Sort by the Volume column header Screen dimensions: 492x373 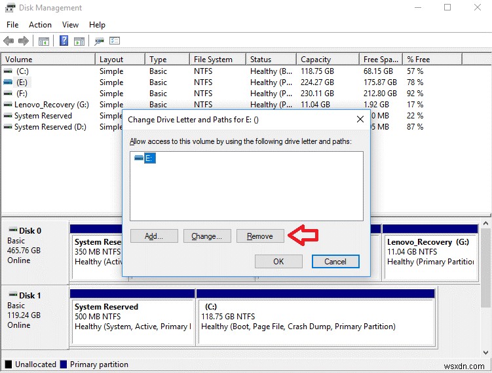48,60
